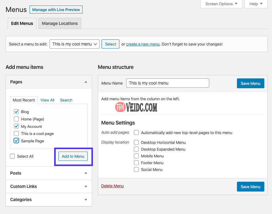
Task: Enable Footer Menu display location
Action: (136, 163)
